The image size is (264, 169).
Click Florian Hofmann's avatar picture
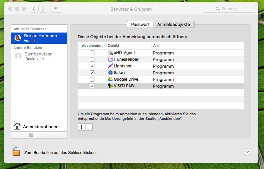click(x=18, y=38)
